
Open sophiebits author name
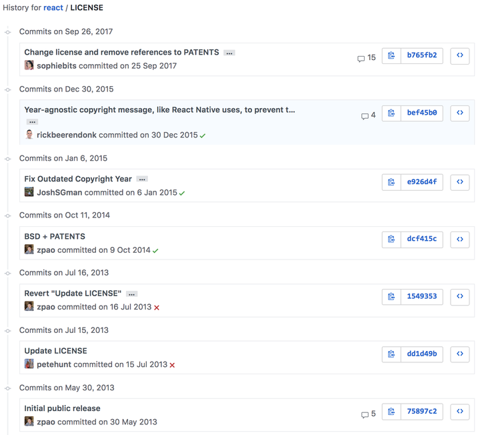[57, 66]
